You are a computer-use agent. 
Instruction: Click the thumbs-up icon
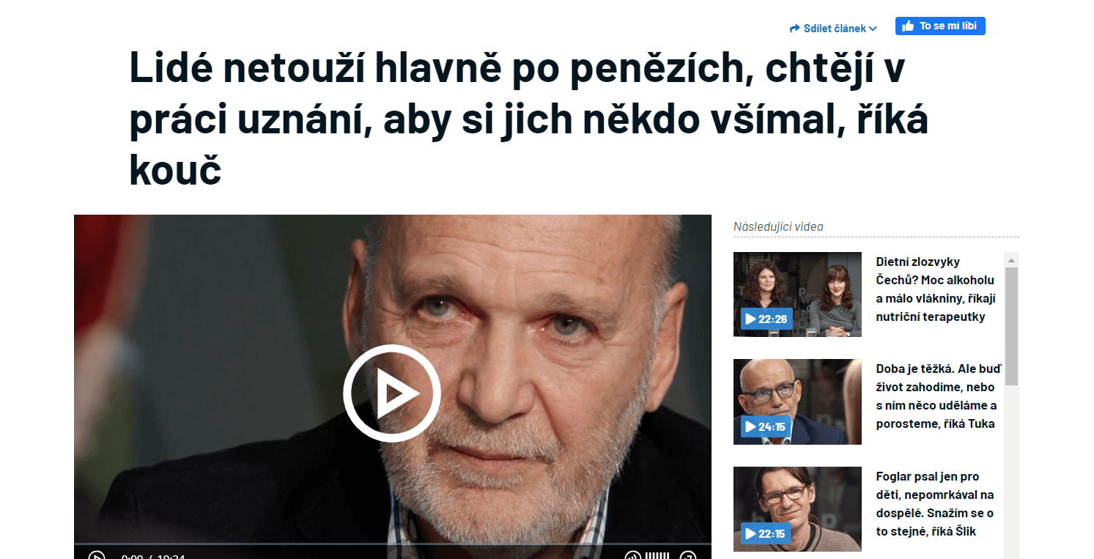[x=908, y=26]
